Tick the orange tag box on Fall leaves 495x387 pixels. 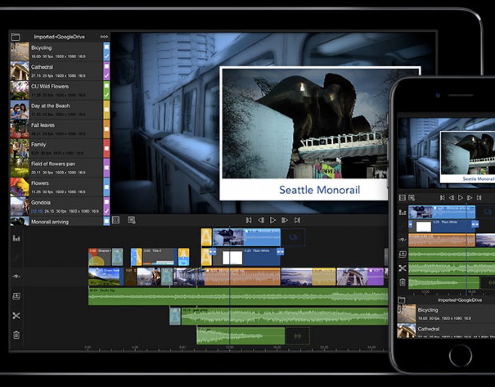tap(107, 129)
